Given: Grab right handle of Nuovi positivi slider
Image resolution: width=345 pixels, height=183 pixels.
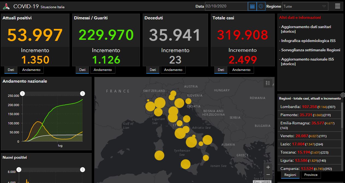Looking at the screenshot, I should click(x=82, y=170).
